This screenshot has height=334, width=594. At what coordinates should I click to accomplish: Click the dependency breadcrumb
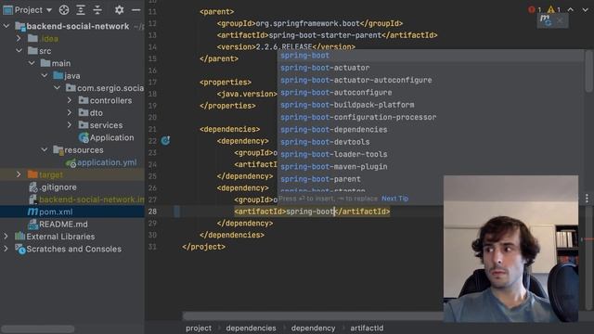click(x=313, y=328)
